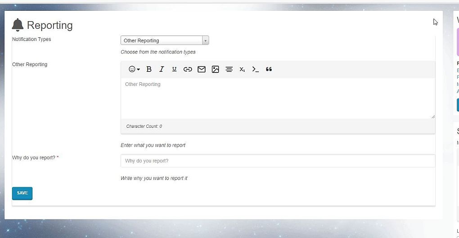459x238 pixels.
Task: Click the Save button
Action: (x=22, y=193)
